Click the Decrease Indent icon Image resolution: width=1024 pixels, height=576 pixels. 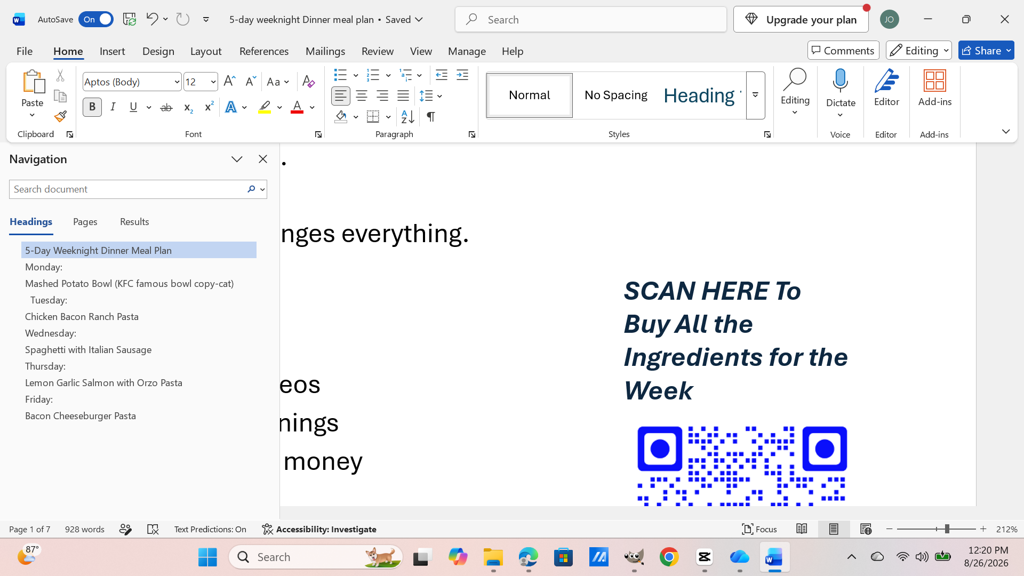click(441, 75)
